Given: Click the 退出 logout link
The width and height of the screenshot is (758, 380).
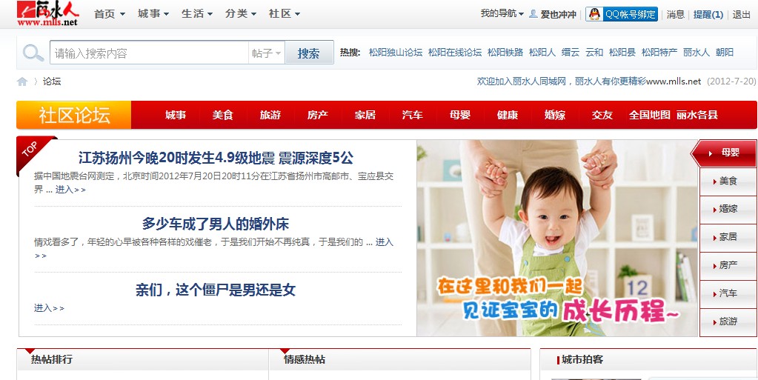Looking at the screenshot, I should (x=741, y=15).
